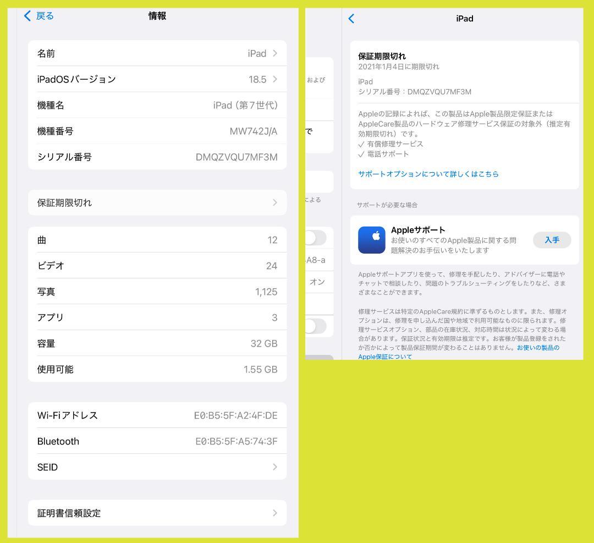Viewport: 594px width, 543px height.
Task: Open the 名前 (Name) row details
Action: point(157,53)
